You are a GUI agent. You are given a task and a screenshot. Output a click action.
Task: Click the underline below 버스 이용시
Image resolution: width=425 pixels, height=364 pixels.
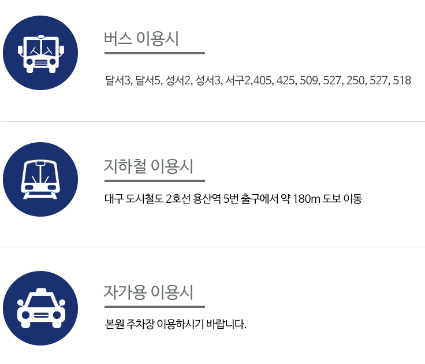point(155,53)
